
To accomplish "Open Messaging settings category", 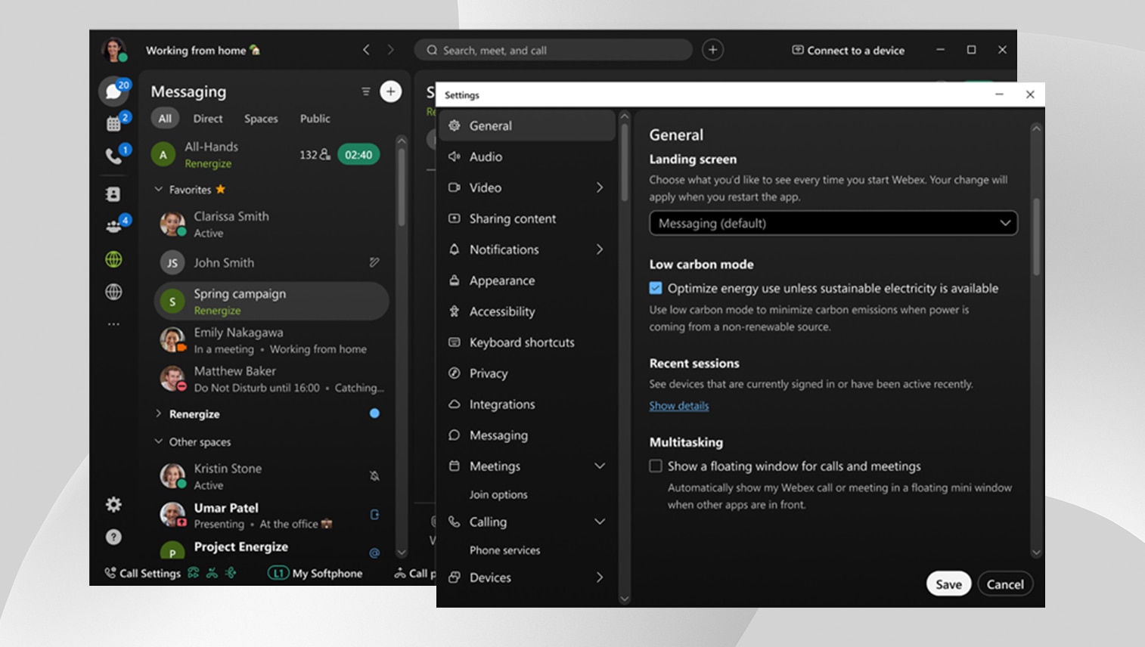I will 527,435.
